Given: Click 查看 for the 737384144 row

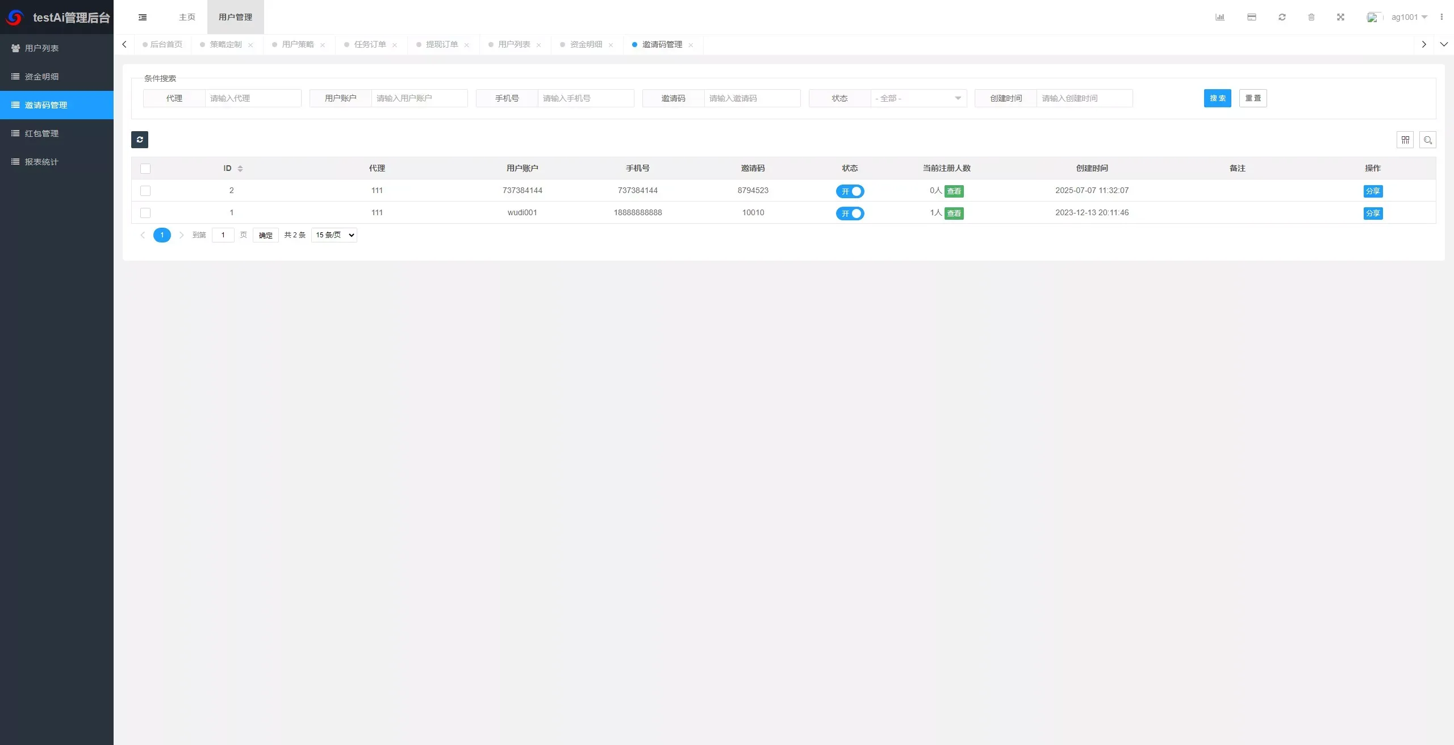Looking at the screenshot, I should (954, 191).
